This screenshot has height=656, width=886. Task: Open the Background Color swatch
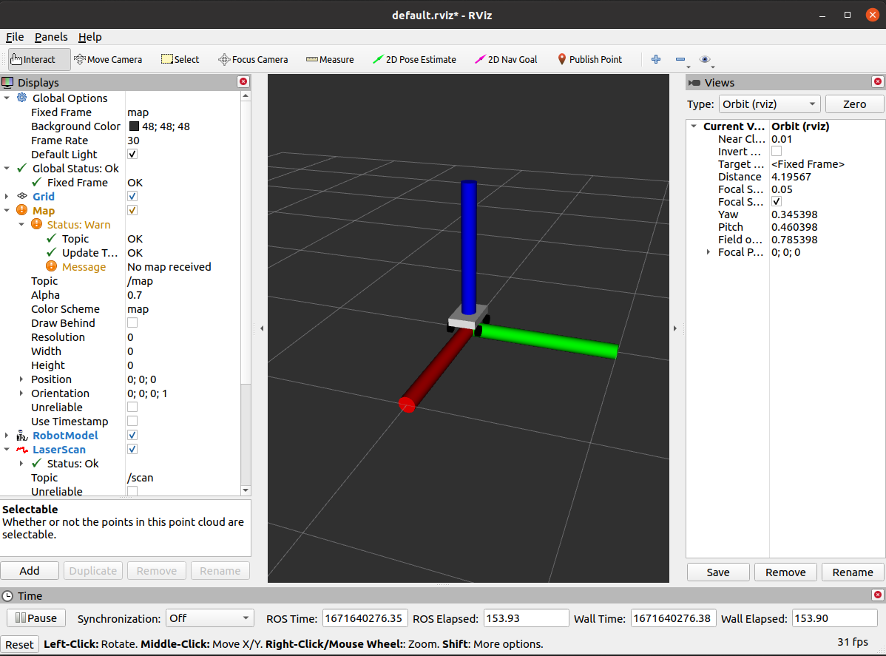click(134, 126)
